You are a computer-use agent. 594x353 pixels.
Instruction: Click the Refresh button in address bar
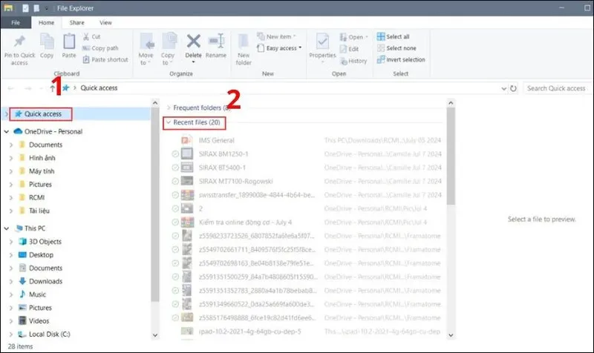coord(513,88)
